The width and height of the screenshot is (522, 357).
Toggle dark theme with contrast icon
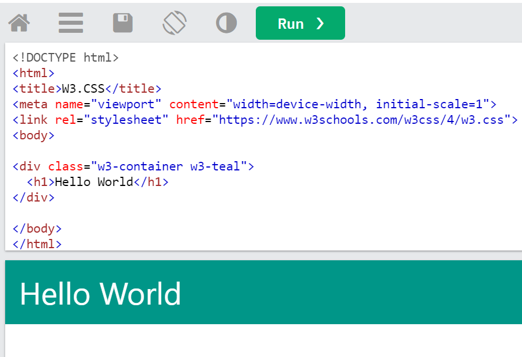click(226, 23)
